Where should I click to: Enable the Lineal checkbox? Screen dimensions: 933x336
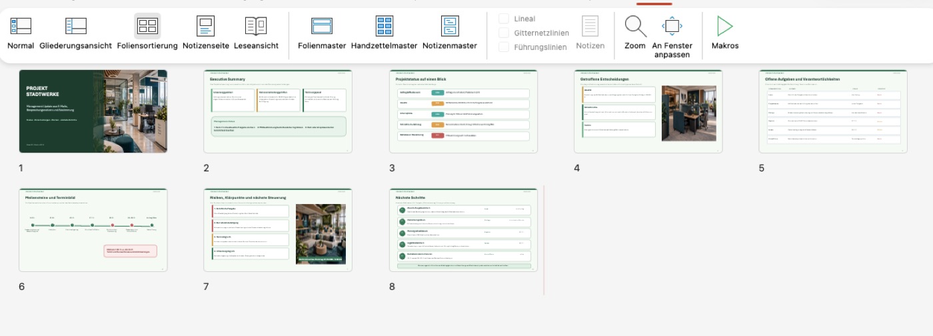tap(504, 19)
